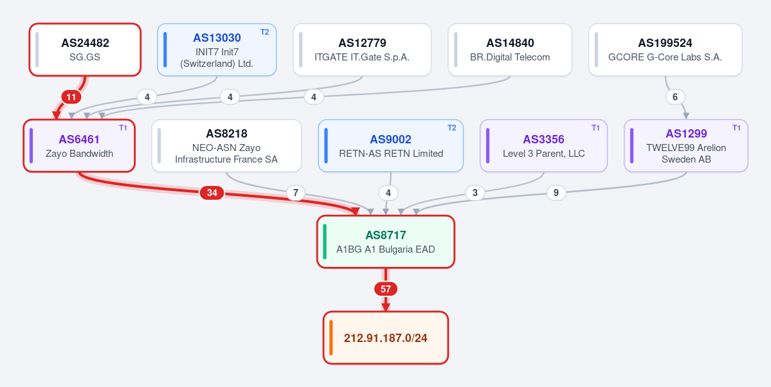Open the AS9002 RETN Limited node
The width and height of the screenshot is (771, 387).
coord(391,145)
